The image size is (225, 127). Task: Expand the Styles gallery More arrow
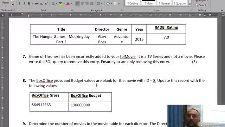[x=190, y=4]
